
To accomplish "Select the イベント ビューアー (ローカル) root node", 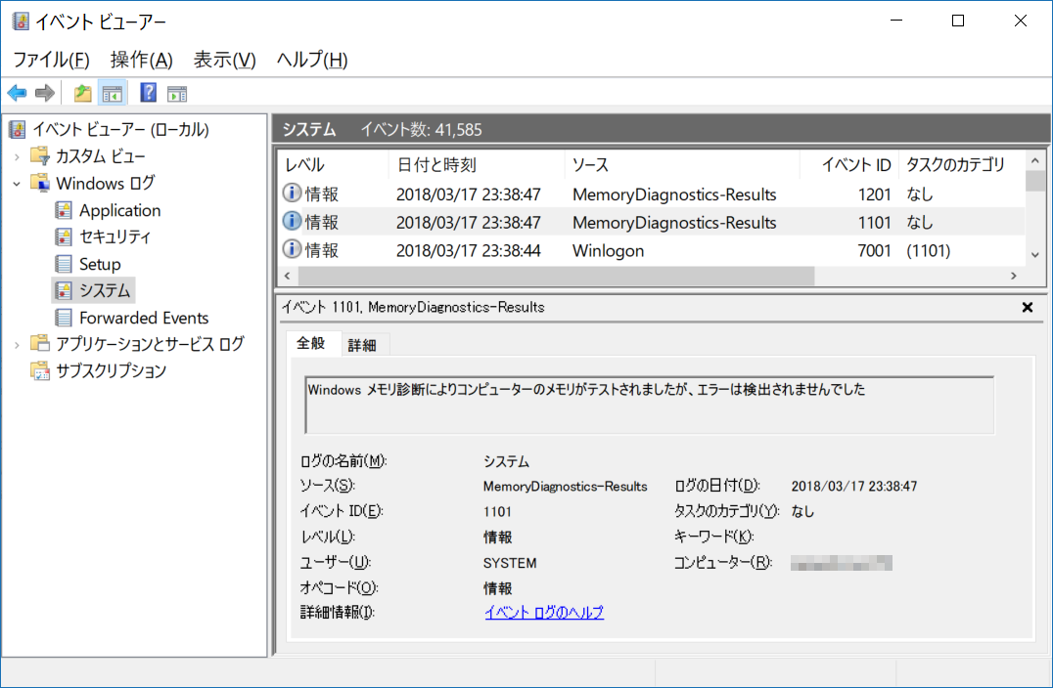I will click(120, 129).
